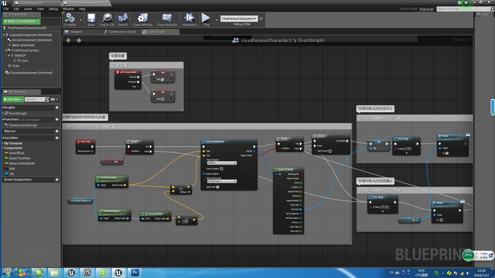Open the Add Component dropdown
Image resolution: width=495 pixels, height=278 pixels.
22,21
